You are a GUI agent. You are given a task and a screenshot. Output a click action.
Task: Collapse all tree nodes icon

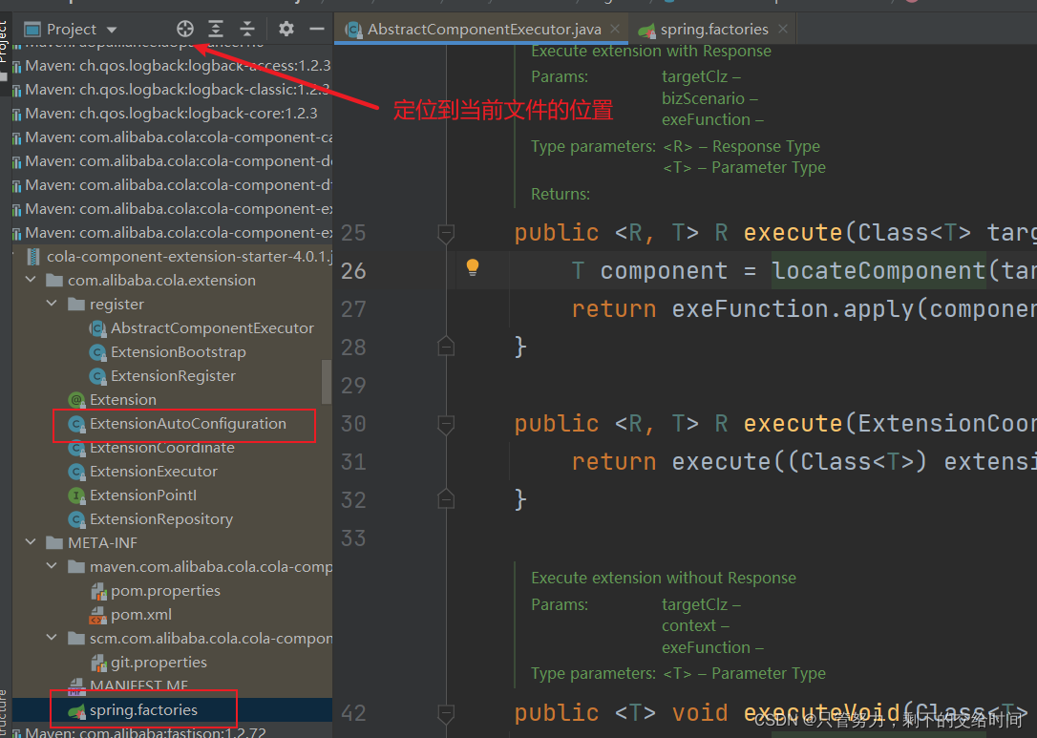(246, 29)
